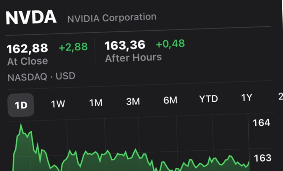
Task: Open the 1Y chart view
Action: pyautogui.click(x=247, y=98)
